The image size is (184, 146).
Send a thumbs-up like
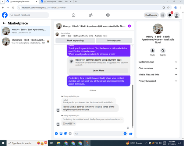131,133
